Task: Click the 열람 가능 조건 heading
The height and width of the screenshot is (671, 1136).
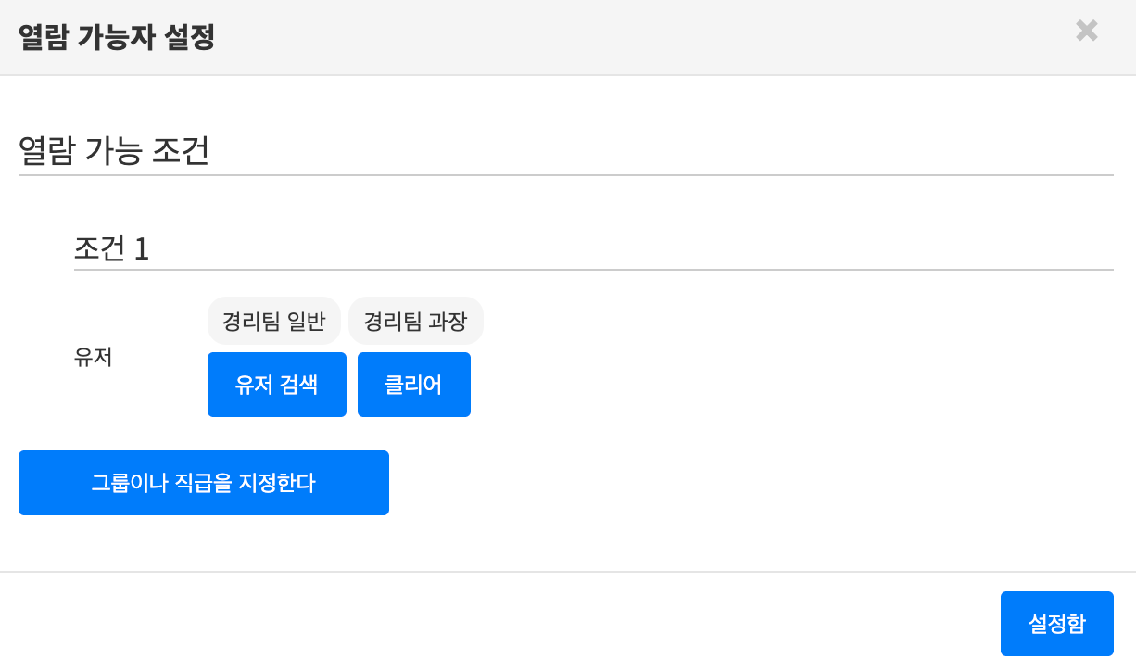Action: [113, 151]
